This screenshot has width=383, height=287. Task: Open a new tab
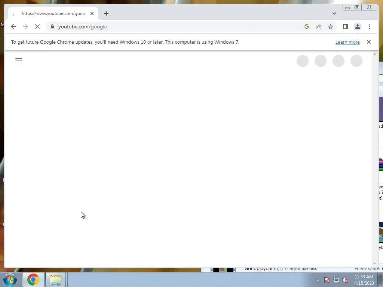[106, 13]
